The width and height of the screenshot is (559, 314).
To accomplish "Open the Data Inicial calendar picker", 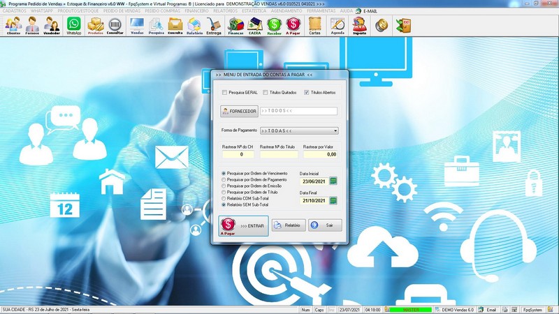I will tap(333, 181).
